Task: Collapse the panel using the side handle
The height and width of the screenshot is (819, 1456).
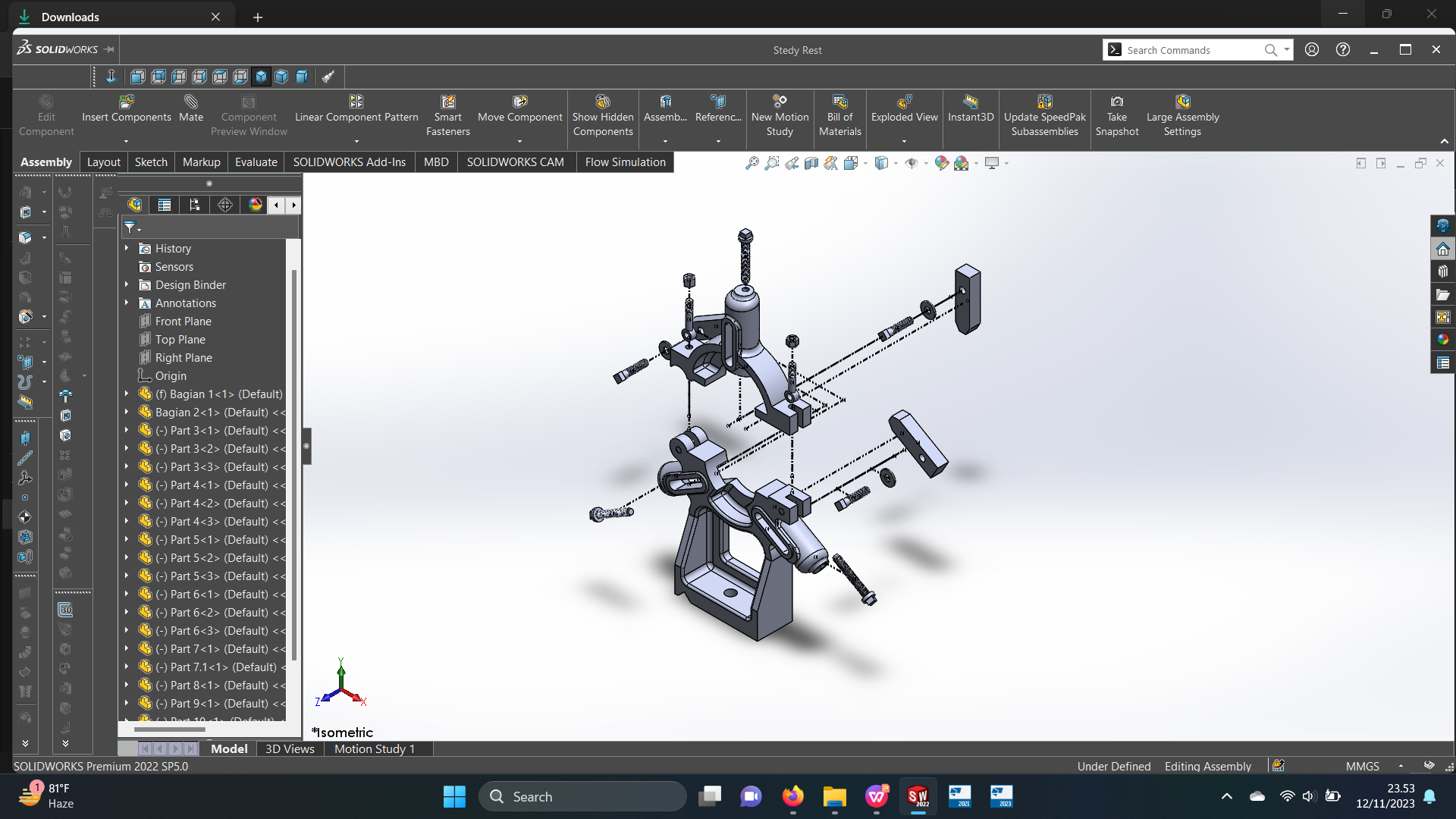Action: coord(306,446)
